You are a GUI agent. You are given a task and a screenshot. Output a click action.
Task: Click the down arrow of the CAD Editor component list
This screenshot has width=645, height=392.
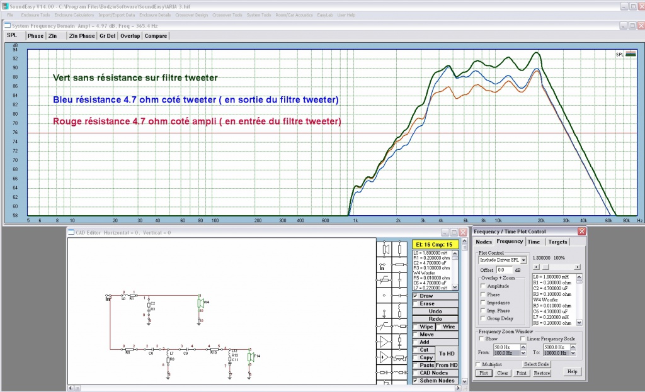point(455,287)
